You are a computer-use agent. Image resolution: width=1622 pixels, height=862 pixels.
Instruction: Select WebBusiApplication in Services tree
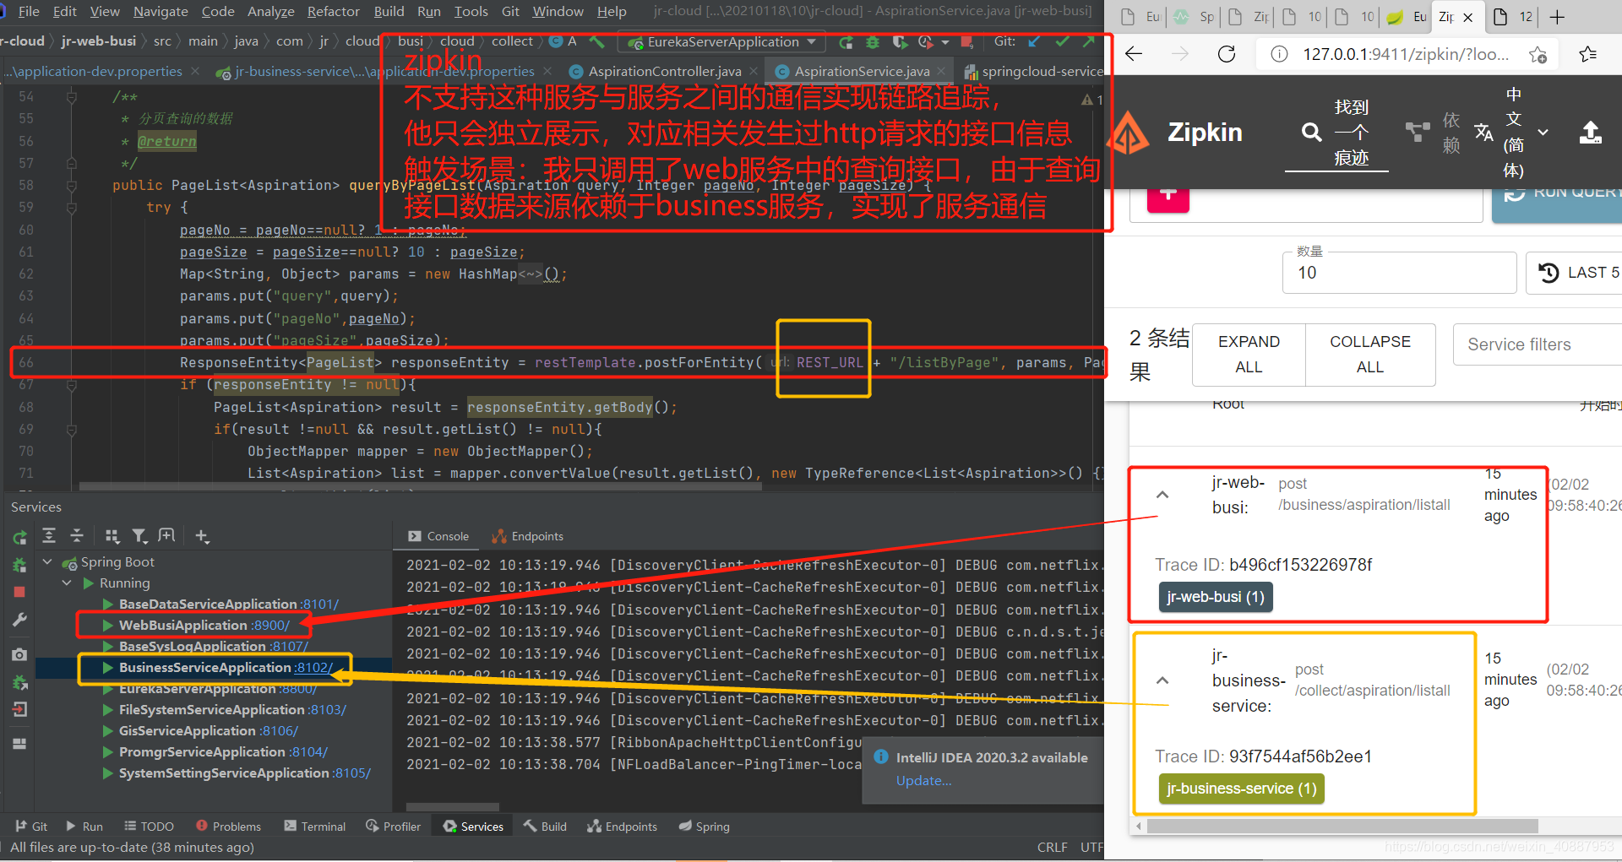182,626
